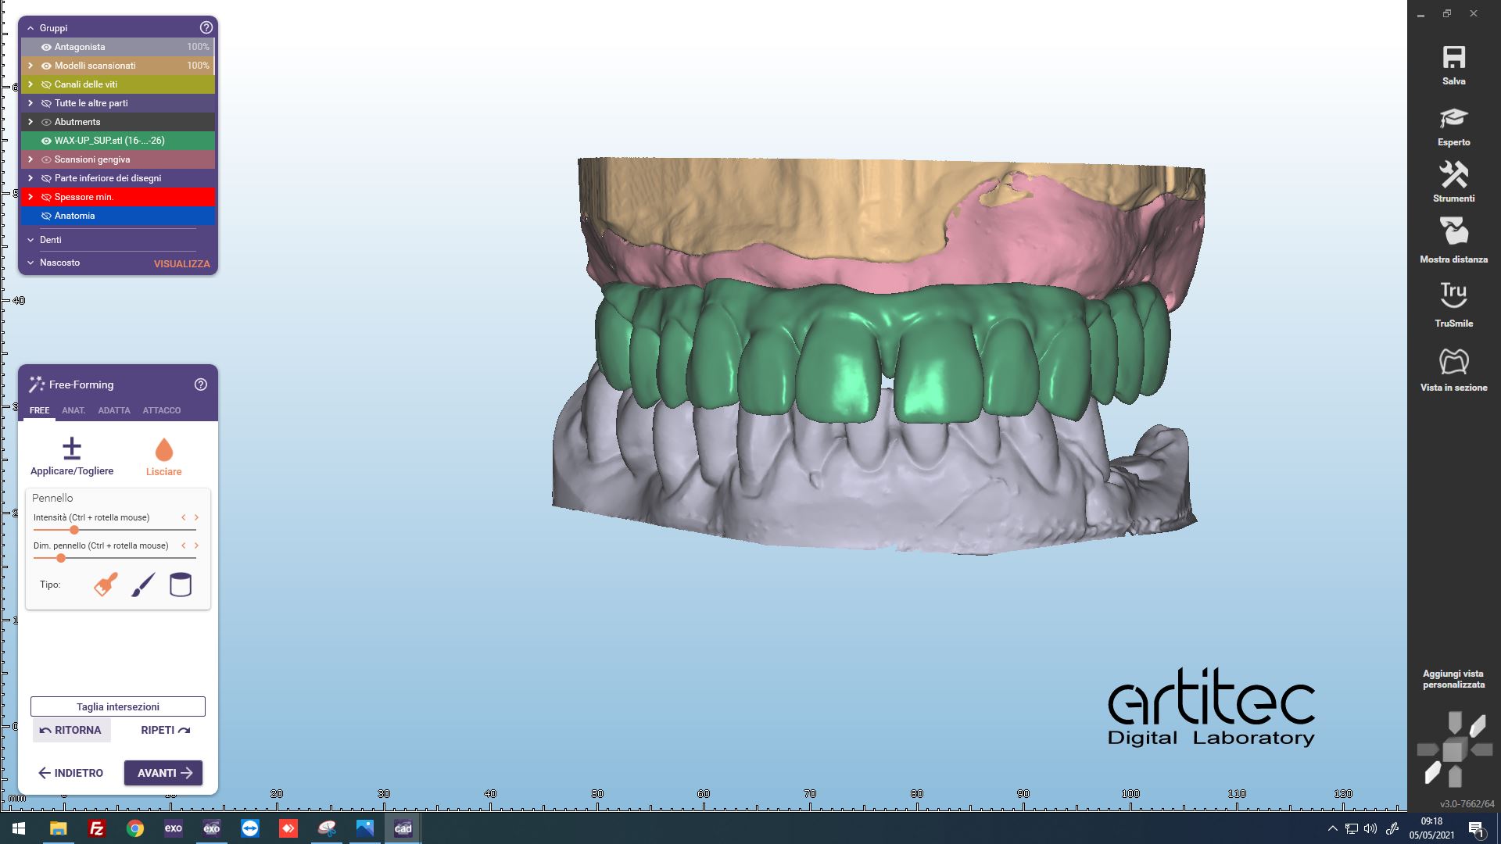Viewport: 1501px width, 844px height.
Task: Toggle visibility of Antagonista group
Action: (x=46, y=47)
